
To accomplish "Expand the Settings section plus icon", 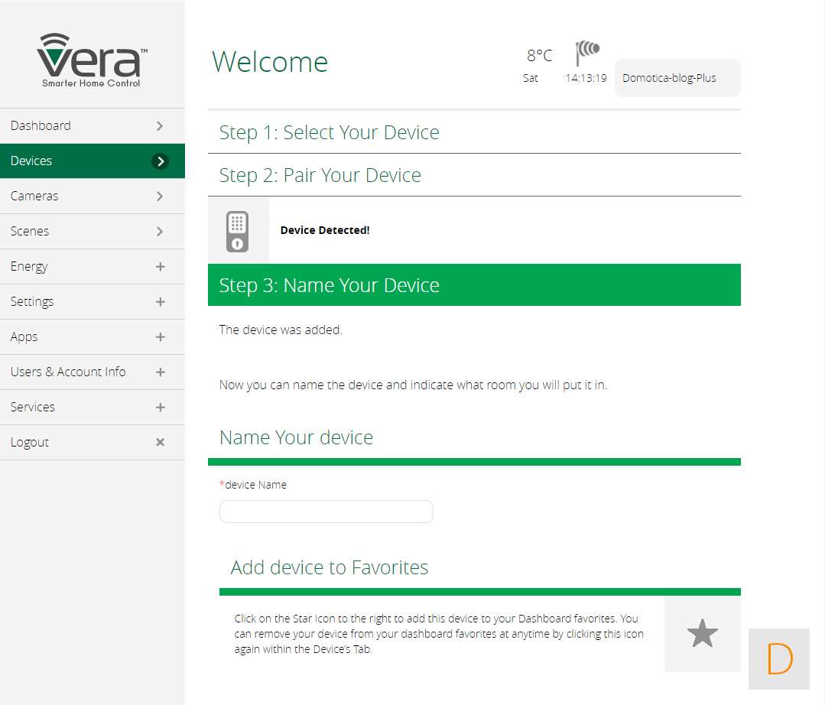I will click(x=160, y=302).
